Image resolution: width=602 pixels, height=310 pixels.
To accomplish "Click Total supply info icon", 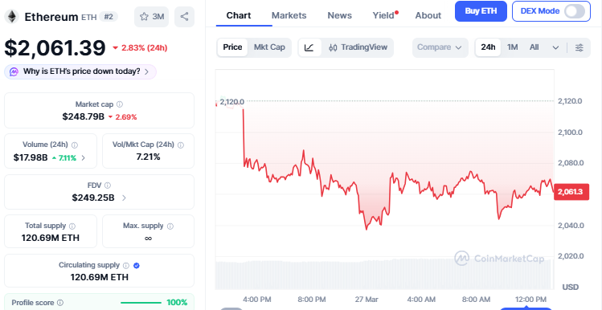I will pyautogui.click(x=72, y=226).
